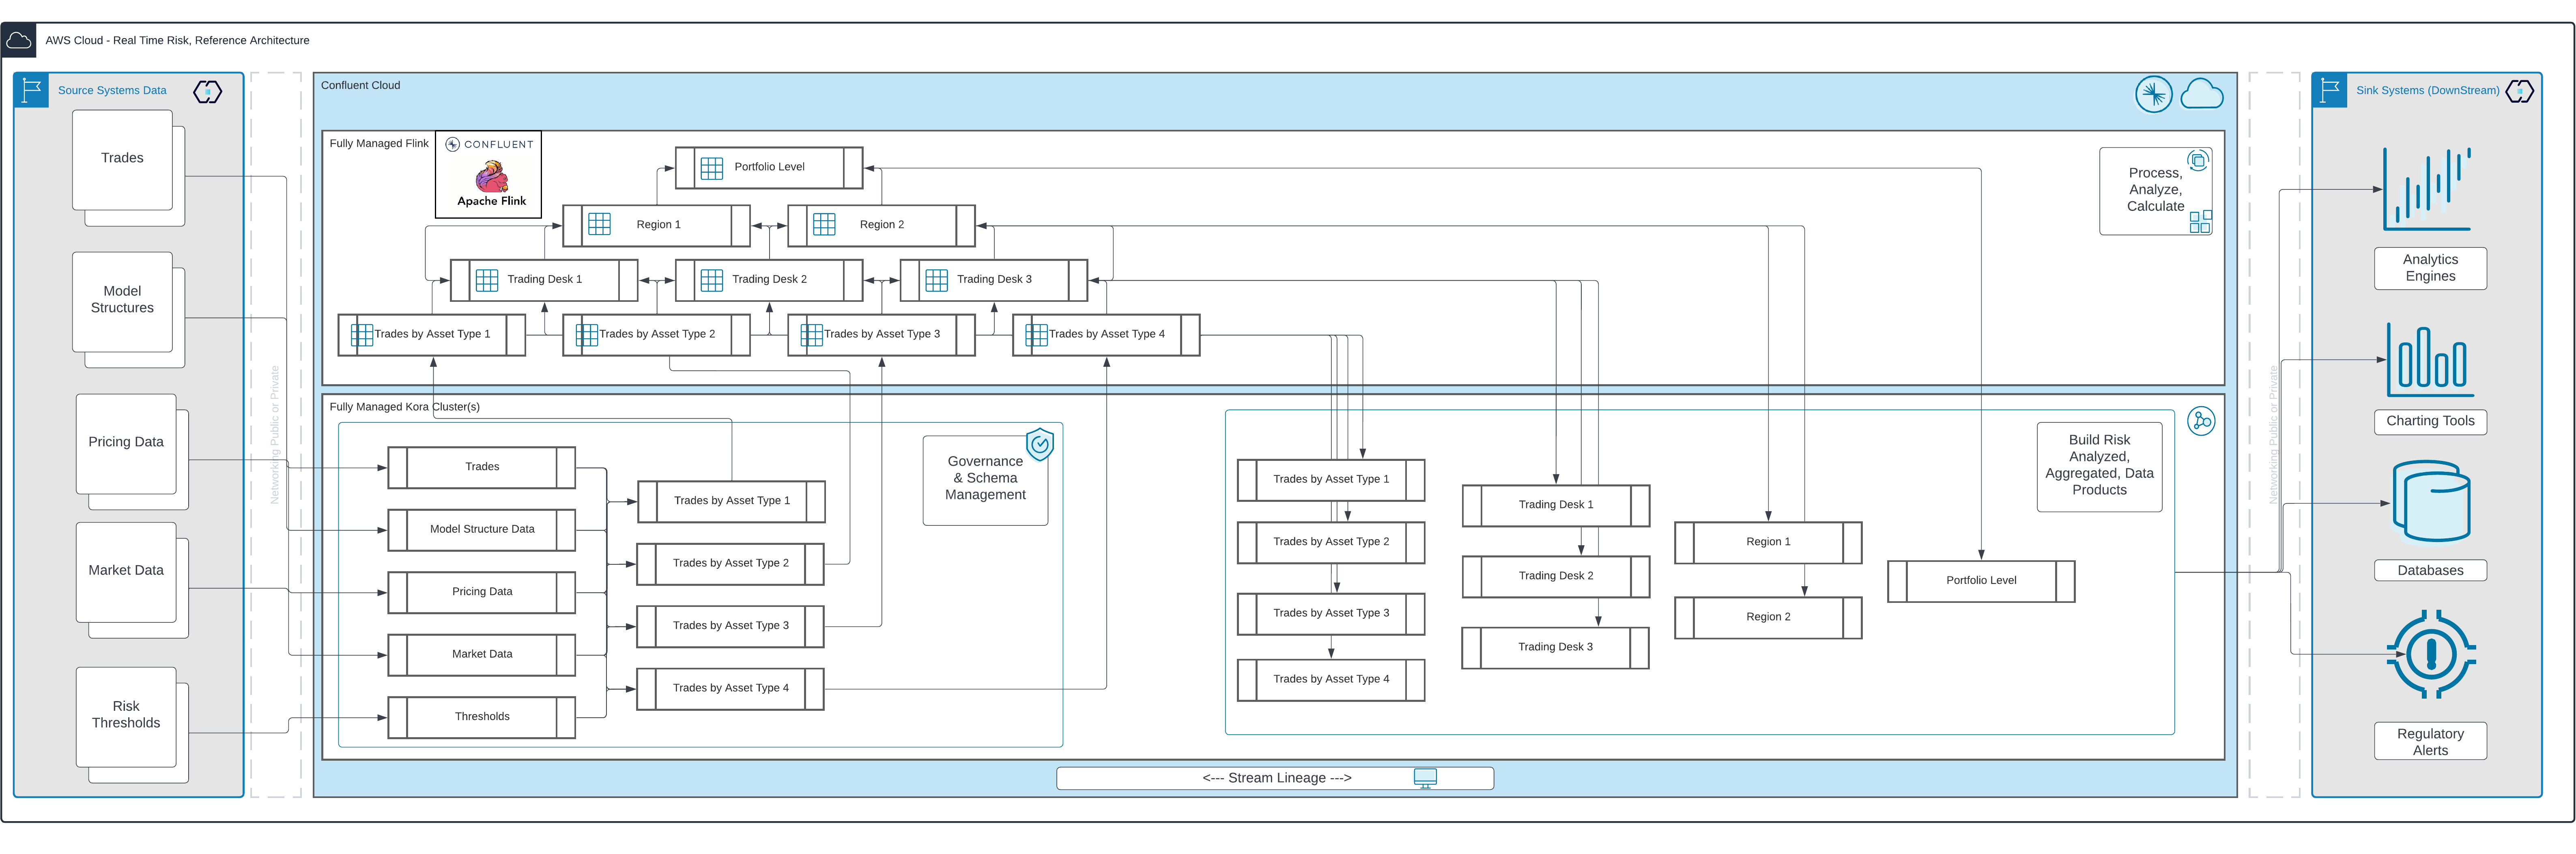The width and height of the screenshot is (2576, 854).
Task: Click the shield checkmark icon on Governance box
Action: [1040, 444]
